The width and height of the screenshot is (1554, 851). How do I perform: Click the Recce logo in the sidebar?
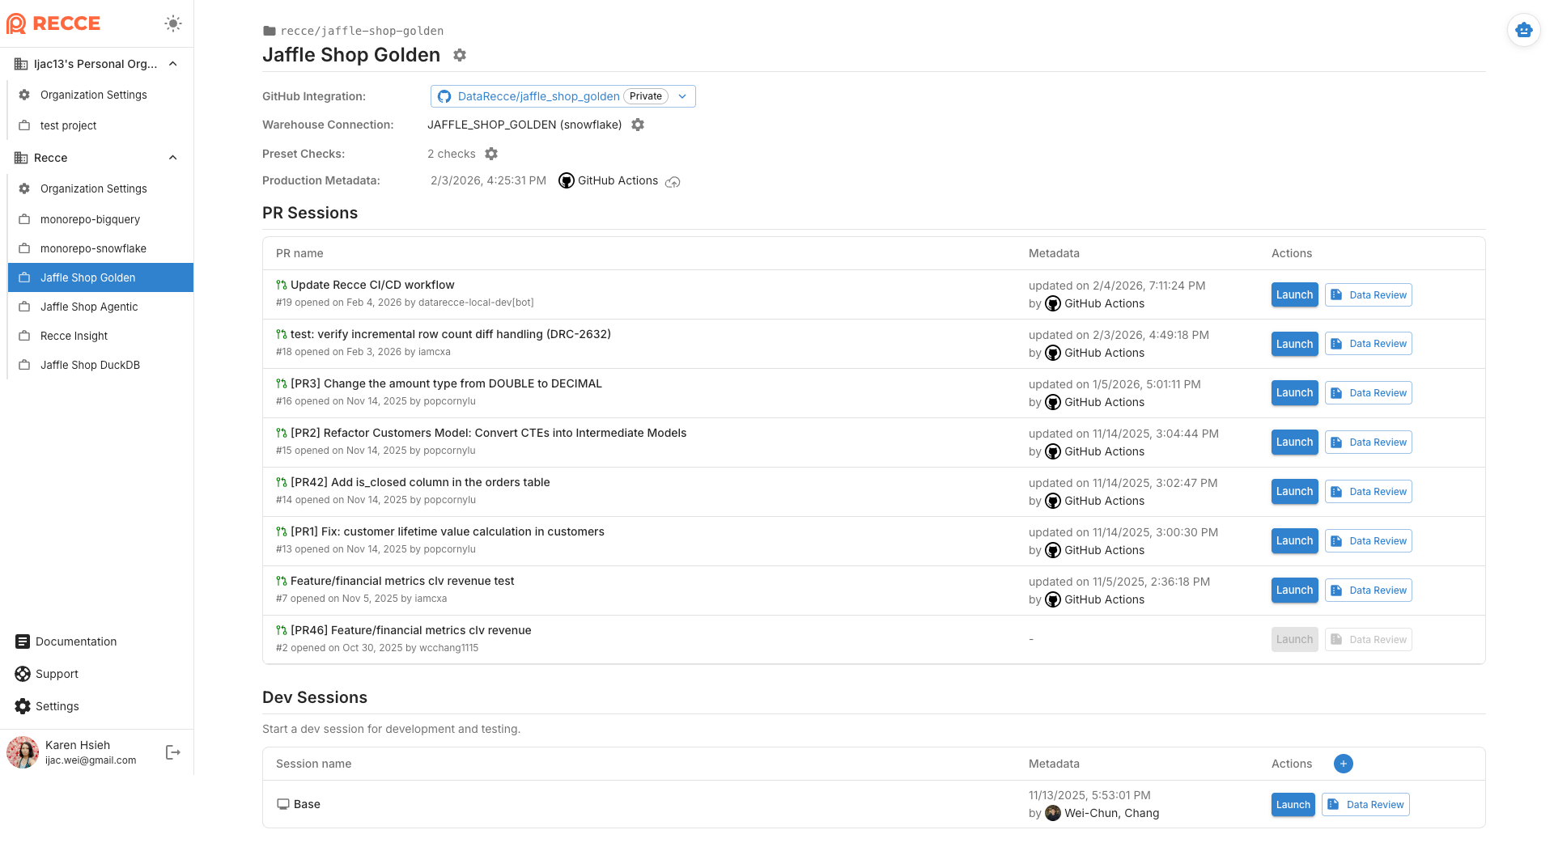[53, 23]
